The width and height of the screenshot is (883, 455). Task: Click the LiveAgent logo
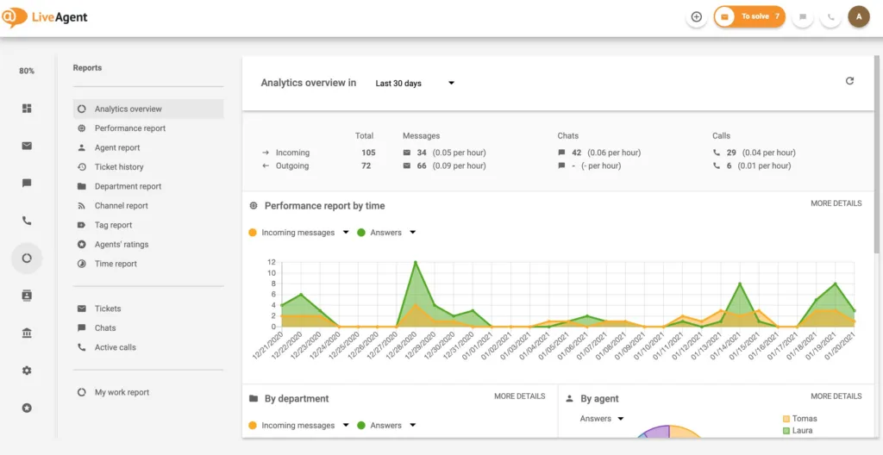point(45,17)
